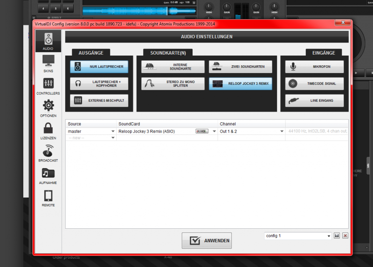Image resolution: width=373 pixels, height=267 pixels.
Task: Expand the Out 1 & 2 channel dropdown
Action: coord(282,131)
